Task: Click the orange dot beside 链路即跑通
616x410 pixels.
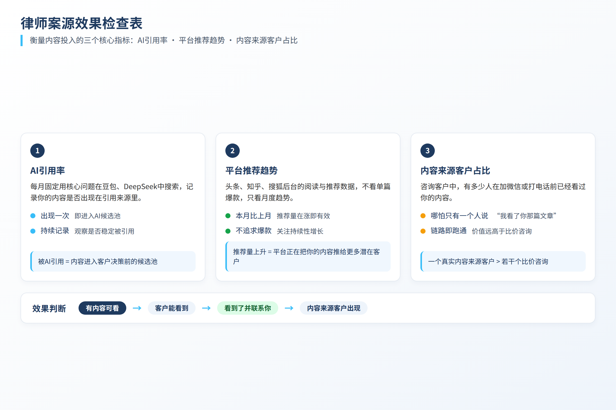Action: (x=423, y=231)
